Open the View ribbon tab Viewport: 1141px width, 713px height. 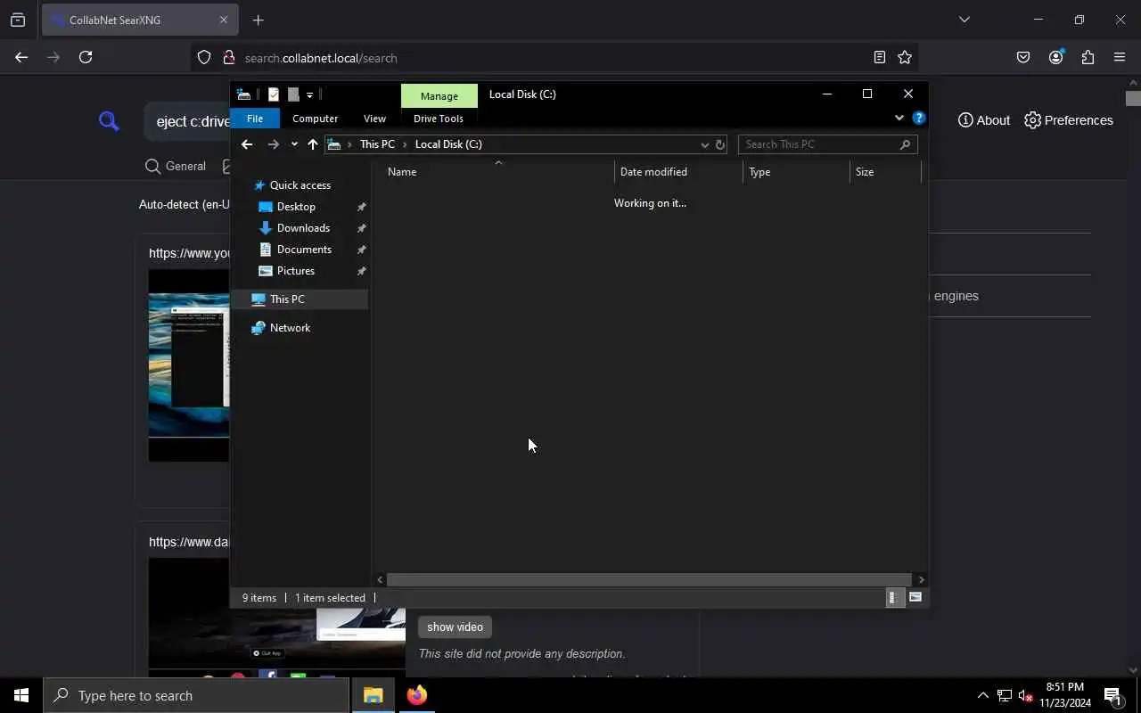coord(374,119)
